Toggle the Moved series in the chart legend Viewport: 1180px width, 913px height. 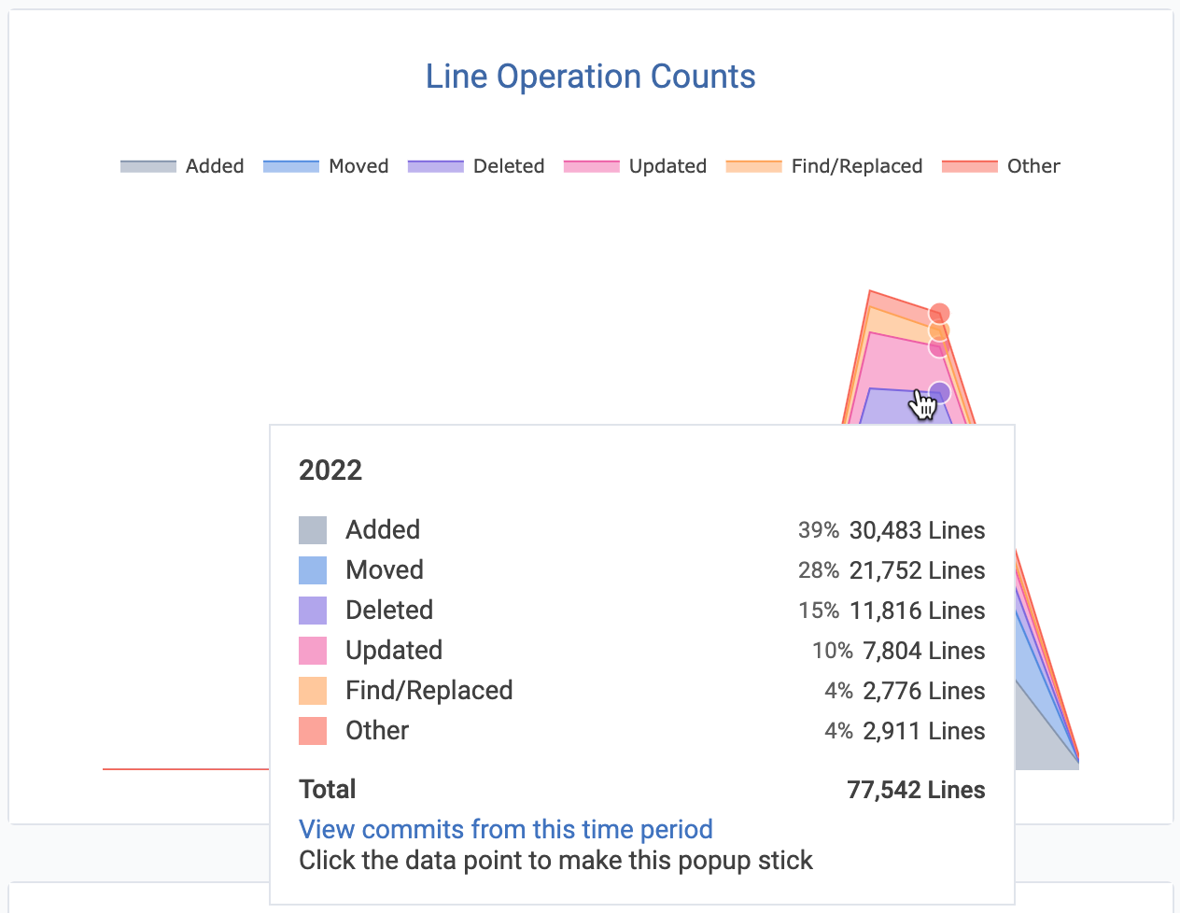[x=326, y=166]
